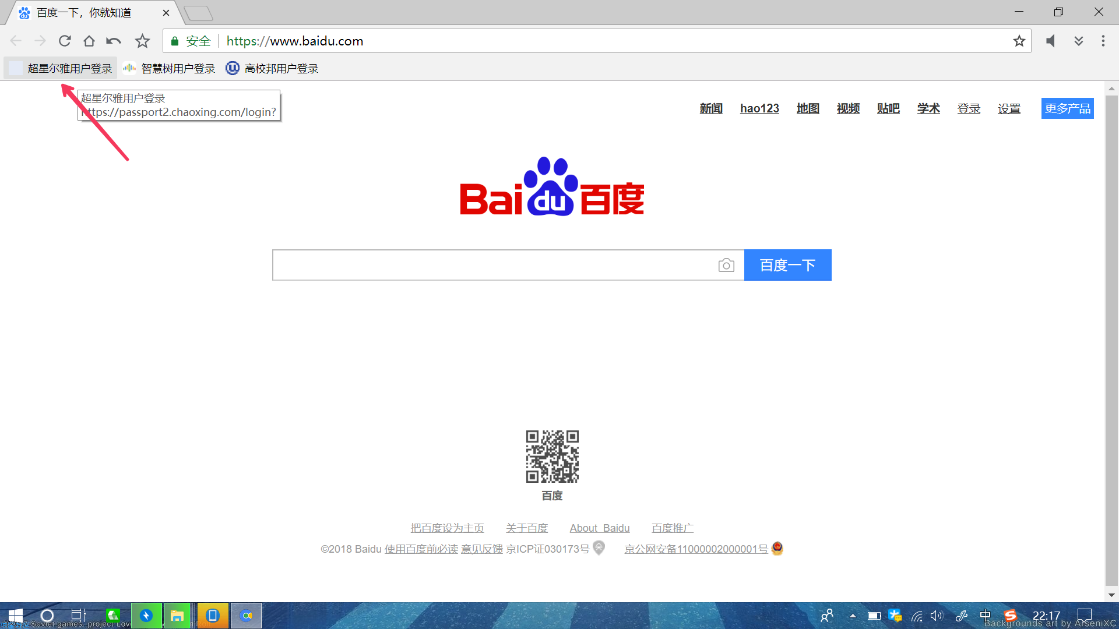
Task: Open the volume speaker tray icon
Action: 937,616
